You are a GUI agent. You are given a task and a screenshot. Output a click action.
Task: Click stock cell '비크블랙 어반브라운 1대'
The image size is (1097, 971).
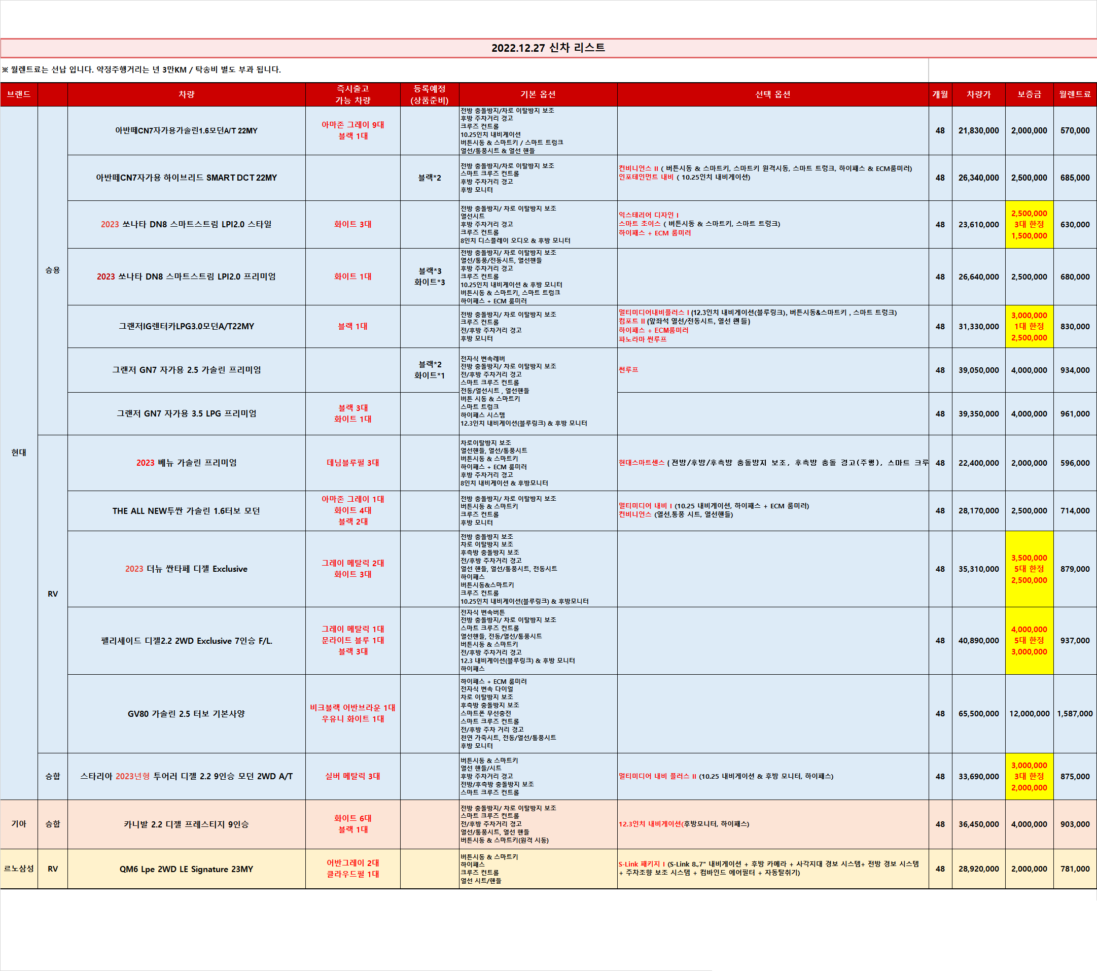click(x=352, y=713)
